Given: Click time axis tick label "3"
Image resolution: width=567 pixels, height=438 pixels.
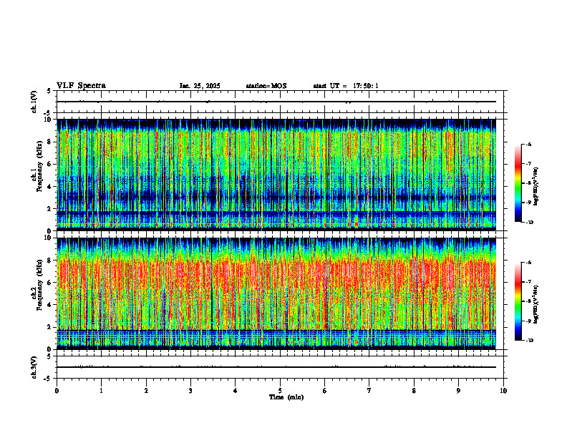Looking at the screenshot, I should click(x=190, y=391).
